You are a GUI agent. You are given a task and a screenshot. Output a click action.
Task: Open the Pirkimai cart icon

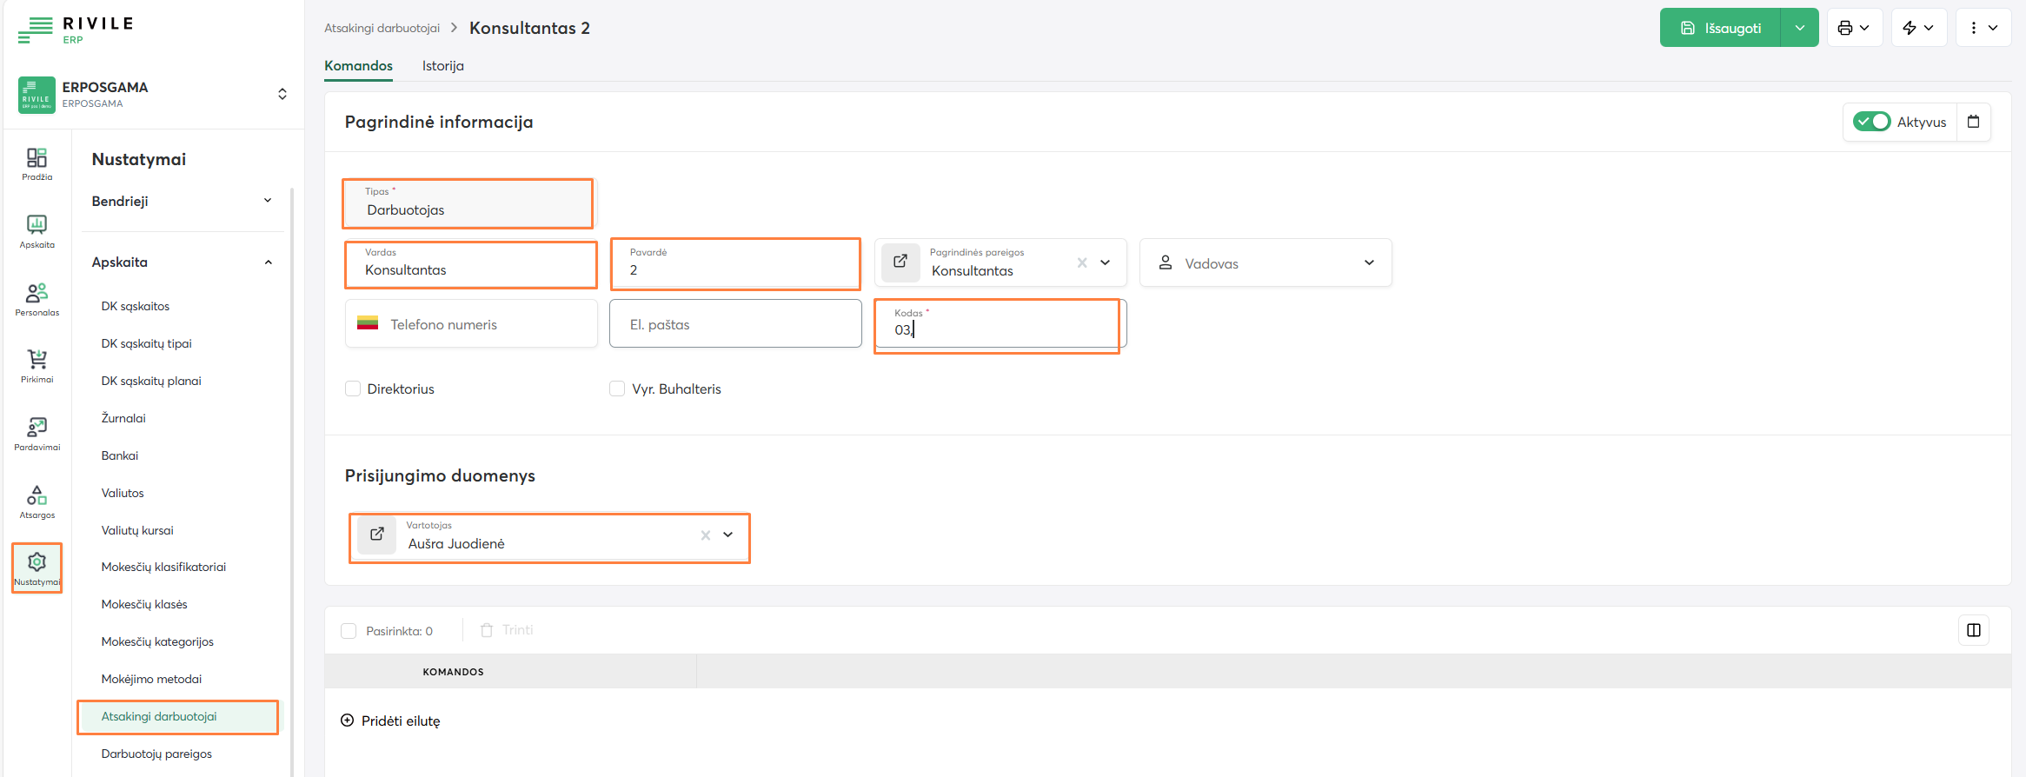point(37,366)
